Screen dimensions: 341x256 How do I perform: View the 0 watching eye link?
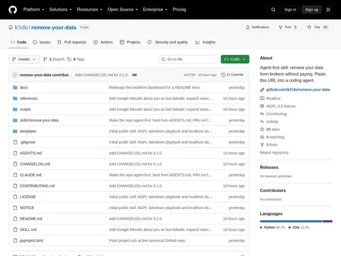[272, 137]
